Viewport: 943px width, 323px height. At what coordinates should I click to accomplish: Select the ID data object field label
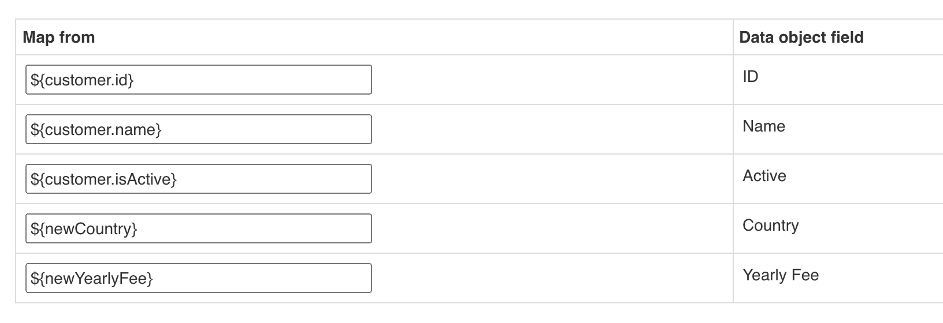pos(750,77)
